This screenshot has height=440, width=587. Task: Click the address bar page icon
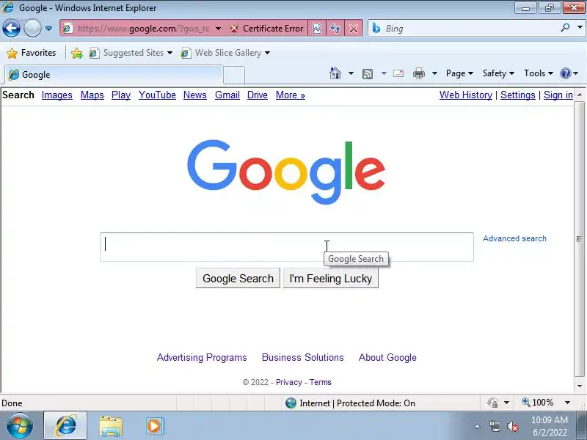click(68, 29)
